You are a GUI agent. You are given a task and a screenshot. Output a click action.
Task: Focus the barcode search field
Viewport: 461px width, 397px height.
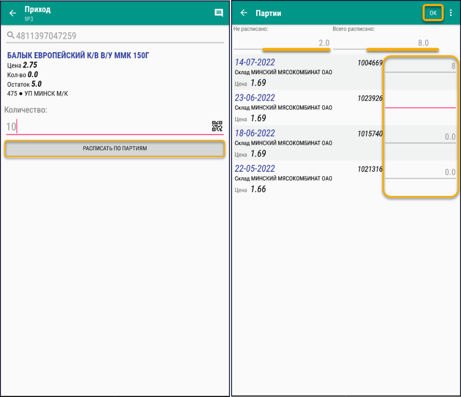tap(118, 36)
